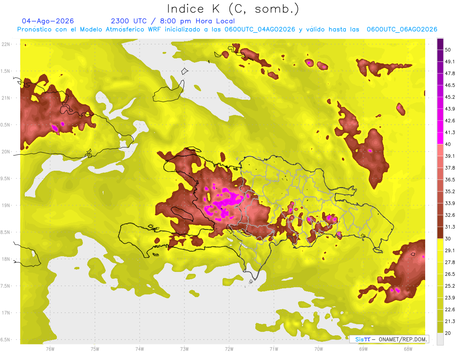Image resolution: width=458 pixels, height=354 pixels.
Task: Select the legend value '35.2'
Action: [450, 191]
